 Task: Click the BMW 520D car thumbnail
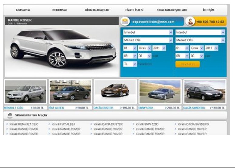[x=160, y=92]
